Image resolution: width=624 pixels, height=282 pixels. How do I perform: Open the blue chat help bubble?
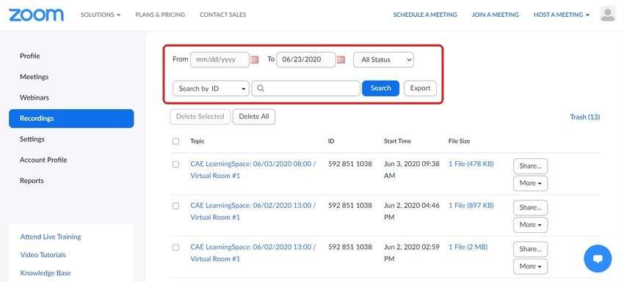tap(598, 259)
